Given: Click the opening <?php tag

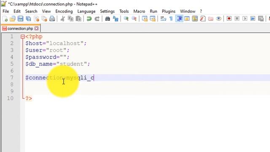Looking at the screenshot, I should point(34,37).
